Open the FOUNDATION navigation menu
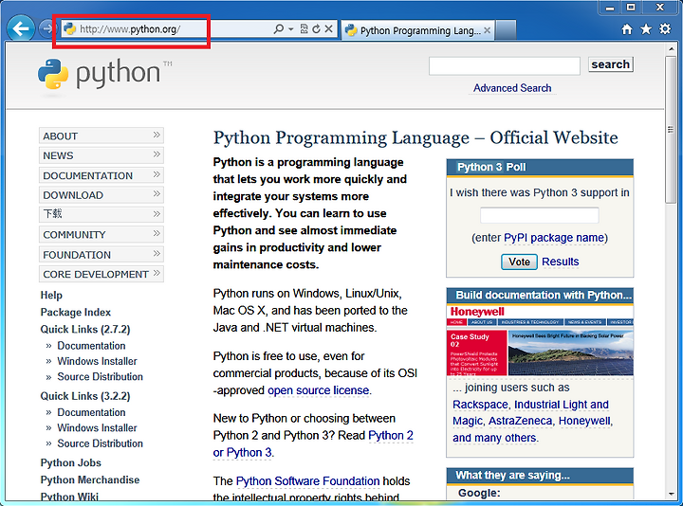 102,255
